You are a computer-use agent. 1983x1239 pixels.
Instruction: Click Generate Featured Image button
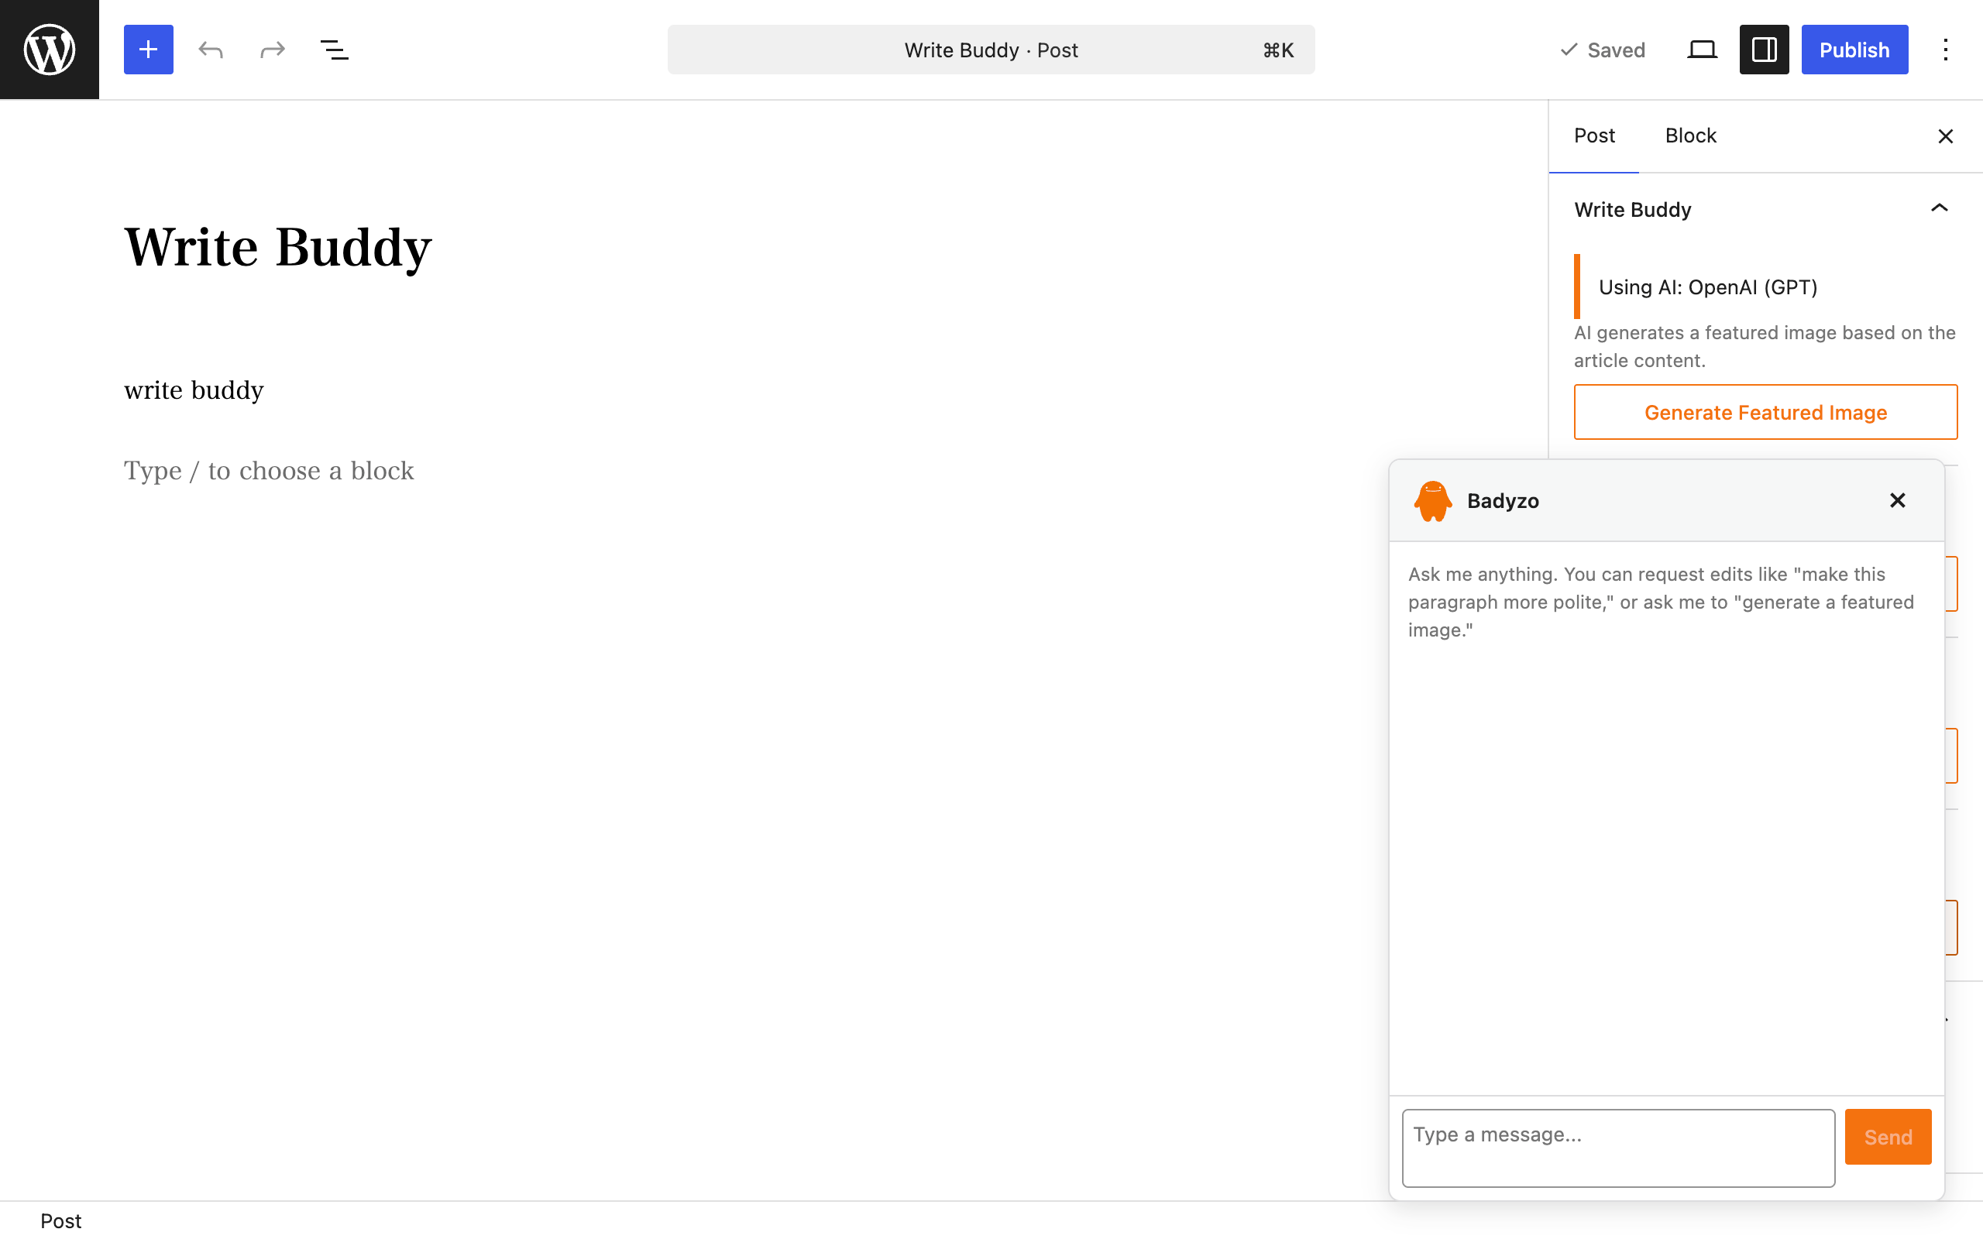pyautogui.click(x=1765, y=412)
